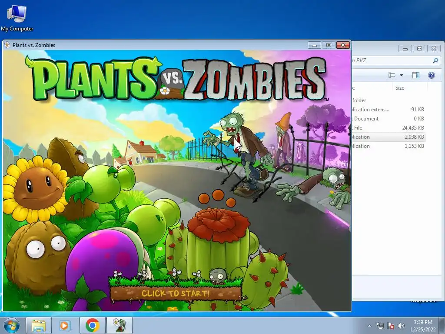This screenshot has width=445, height=334.
Task: Sort by Size column header in Explorer
Action: click(x=409, y=88)
